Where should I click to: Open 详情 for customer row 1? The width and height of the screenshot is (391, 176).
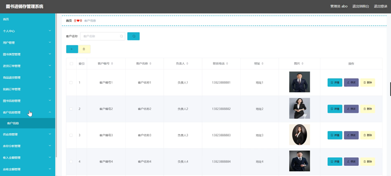point(335,82)
